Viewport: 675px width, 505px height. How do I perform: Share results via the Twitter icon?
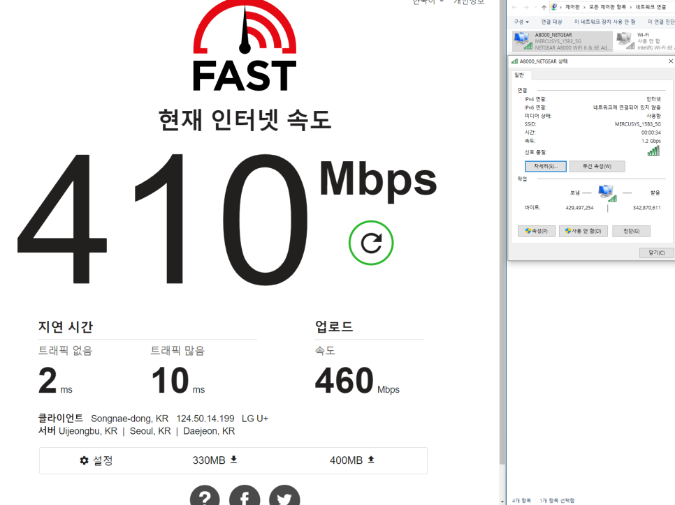284,497
